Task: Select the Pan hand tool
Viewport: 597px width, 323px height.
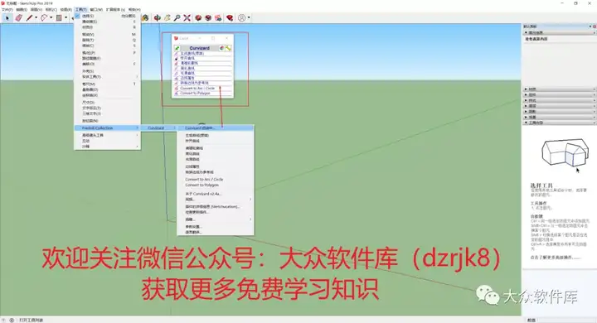Action: [167, 18]
